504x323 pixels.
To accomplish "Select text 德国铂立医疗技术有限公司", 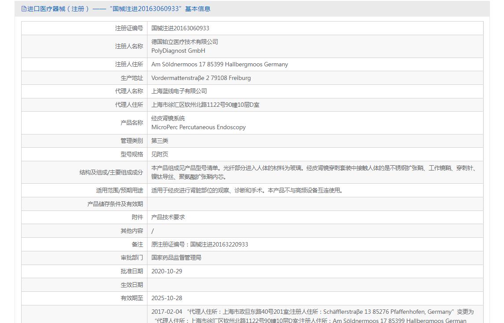I will 185,42.
